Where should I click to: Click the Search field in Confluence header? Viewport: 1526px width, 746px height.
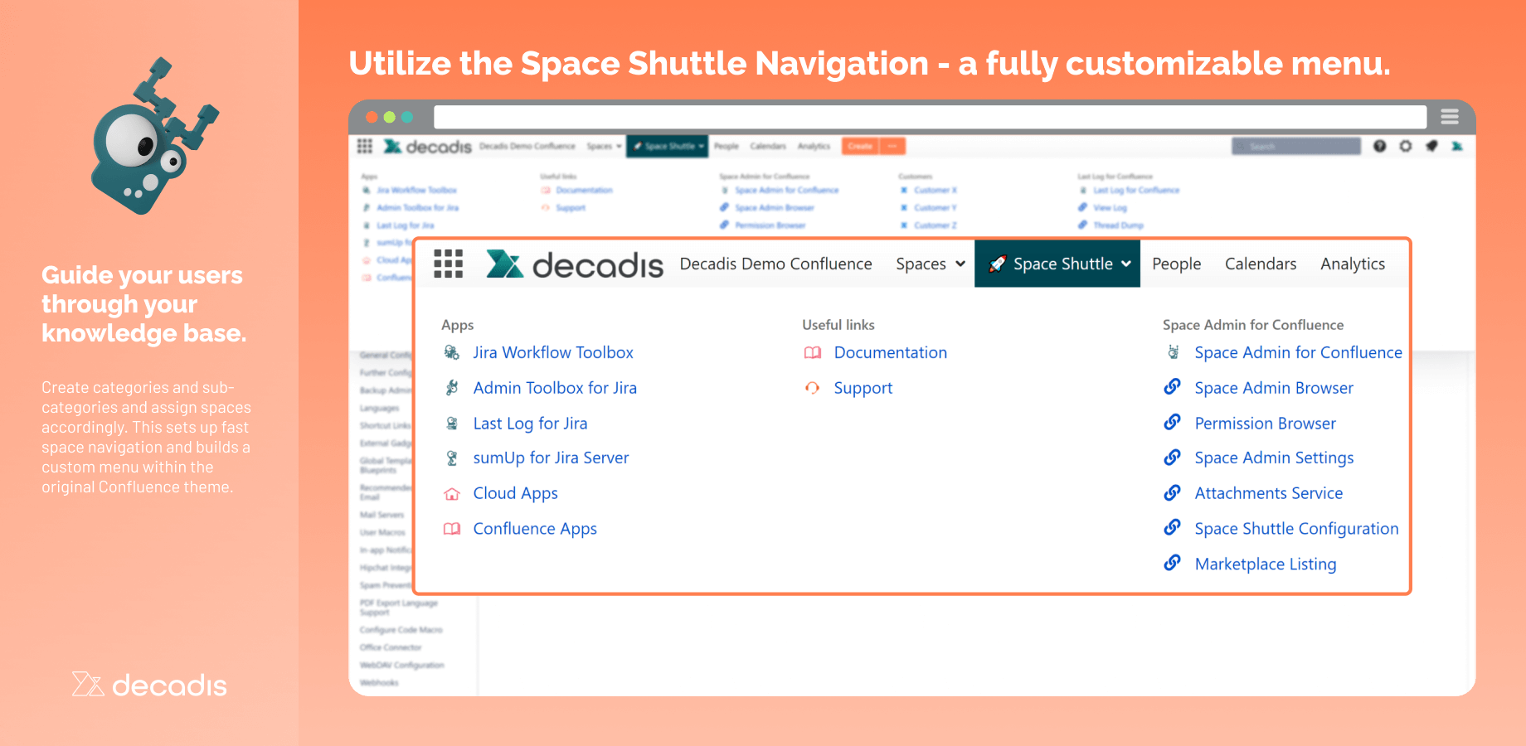point(1296,147)
